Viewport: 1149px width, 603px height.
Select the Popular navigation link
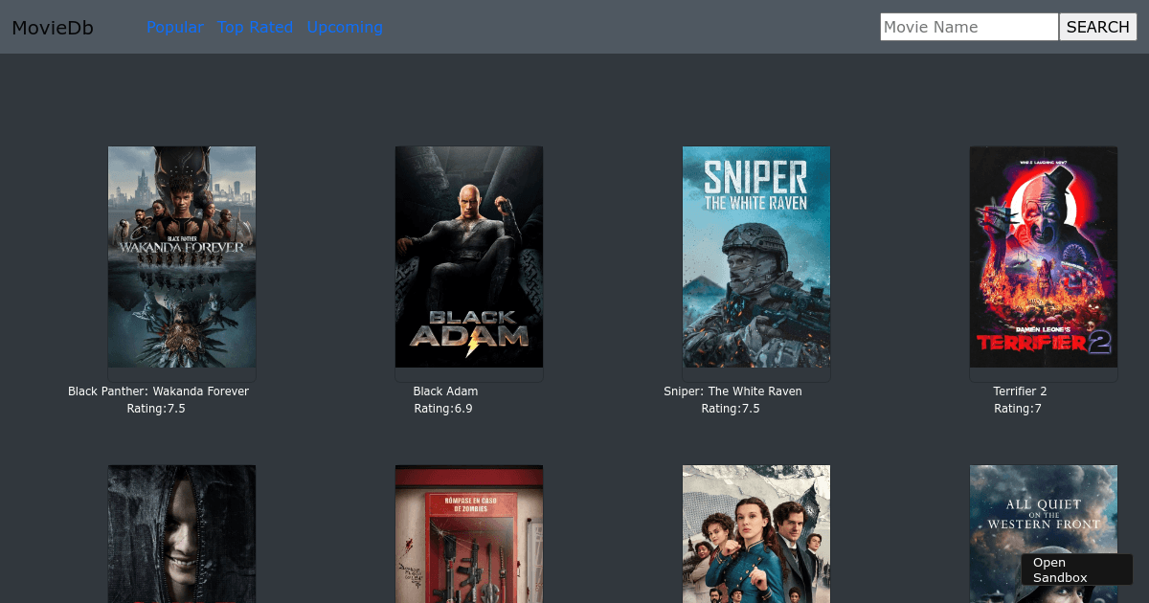pyautogui.click(x=175, y=27)
